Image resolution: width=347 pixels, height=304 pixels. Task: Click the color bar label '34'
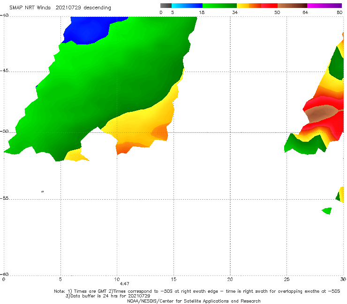tap(235, 12)
